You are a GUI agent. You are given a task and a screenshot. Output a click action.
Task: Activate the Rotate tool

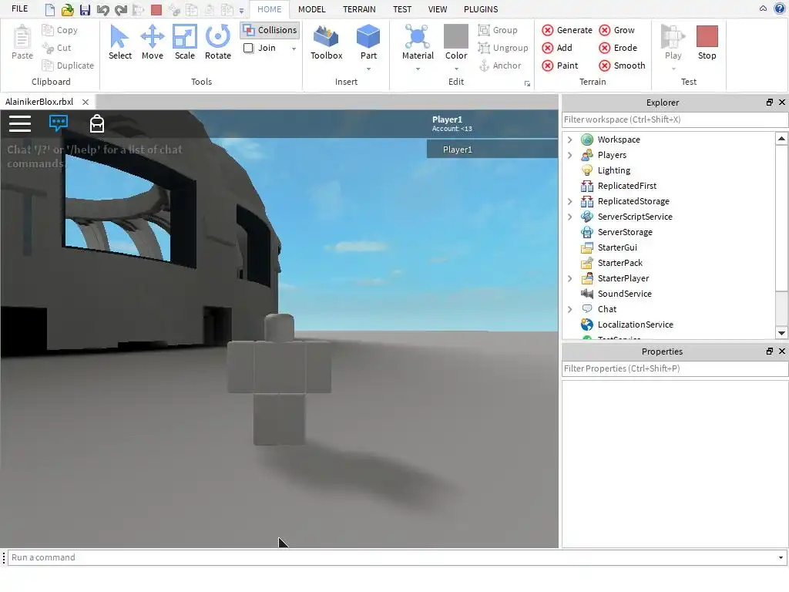218,42
